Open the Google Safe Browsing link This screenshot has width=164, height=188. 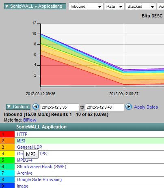click(x=39, y=179)
